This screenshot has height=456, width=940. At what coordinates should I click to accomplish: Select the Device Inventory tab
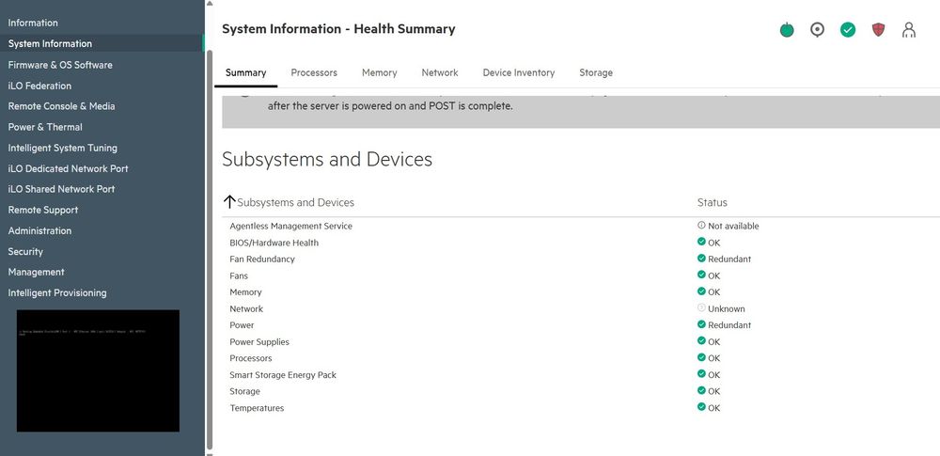point(519,72)
